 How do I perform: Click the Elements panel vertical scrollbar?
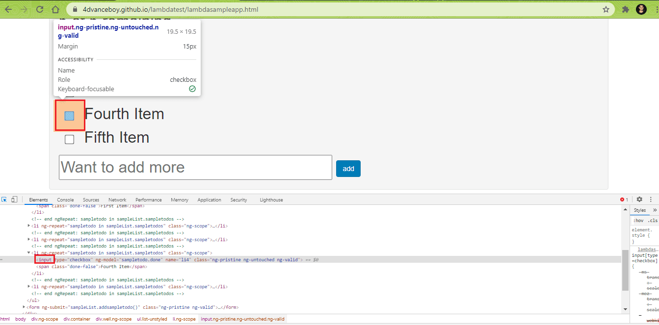point(625,275)
